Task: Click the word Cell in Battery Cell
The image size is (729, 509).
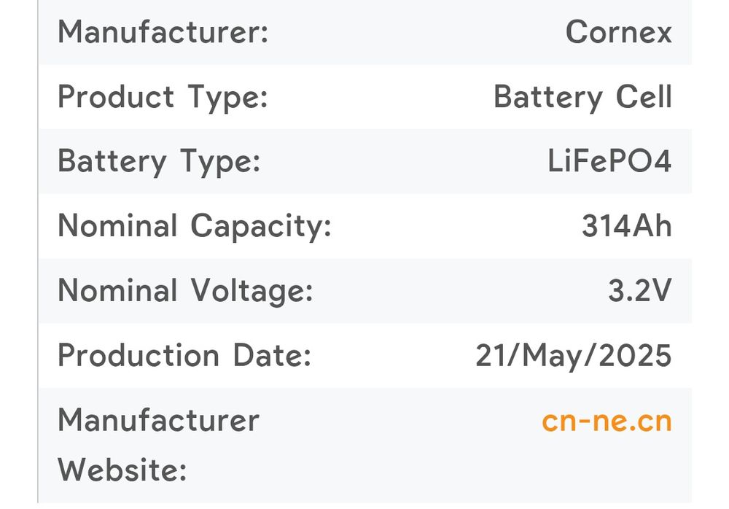Action: (x=642, y=97)
